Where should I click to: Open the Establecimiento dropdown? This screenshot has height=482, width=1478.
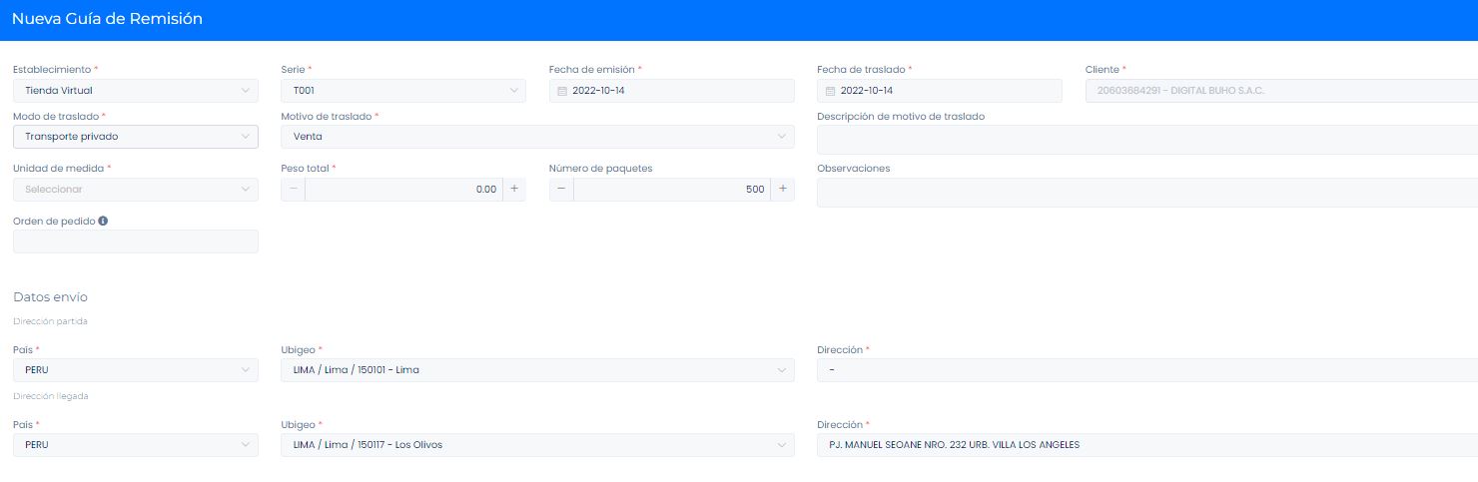[135, 91]
